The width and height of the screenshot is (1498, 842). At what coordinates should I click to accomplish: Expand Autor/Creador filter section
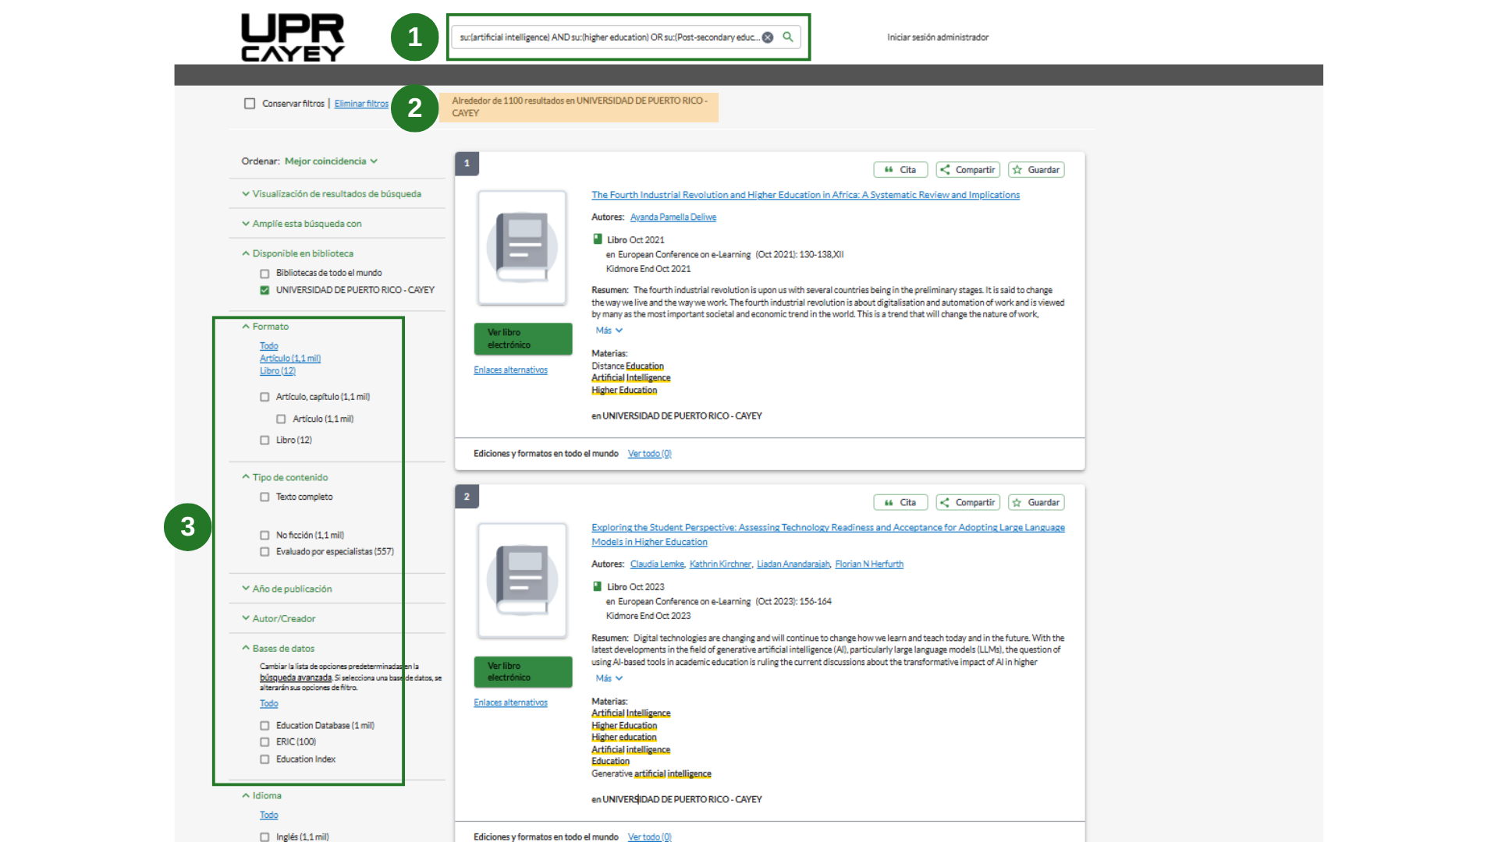[x=283, y=618]
